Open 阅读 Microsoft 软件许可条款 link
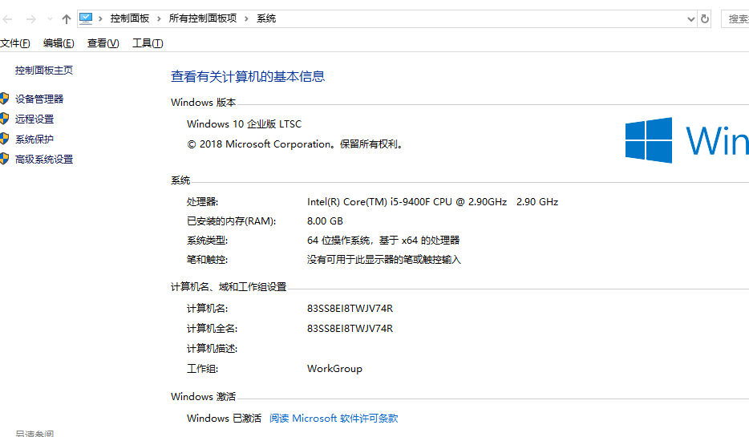This screenshot has height=437, width=749. tap(334, 418)
